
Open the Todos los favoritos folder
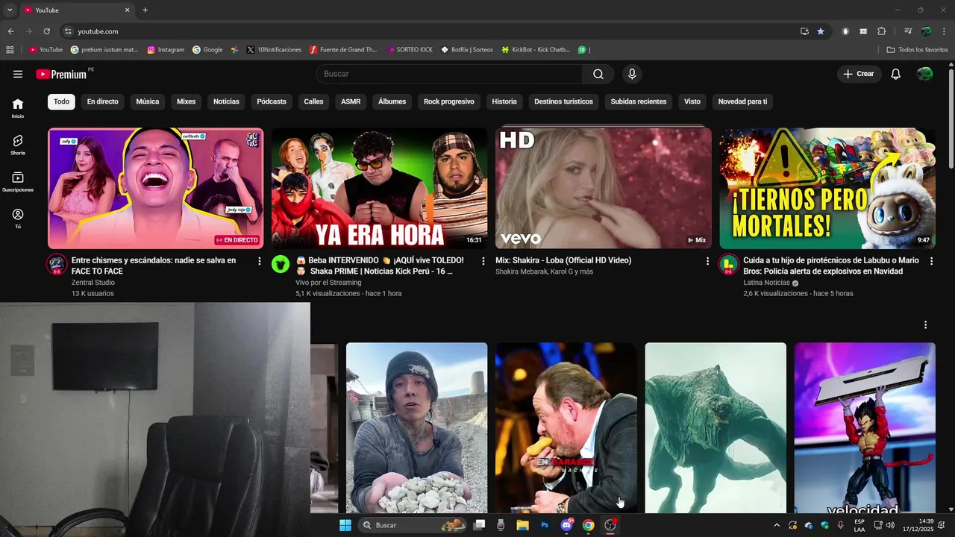click(x=917, y=49)
